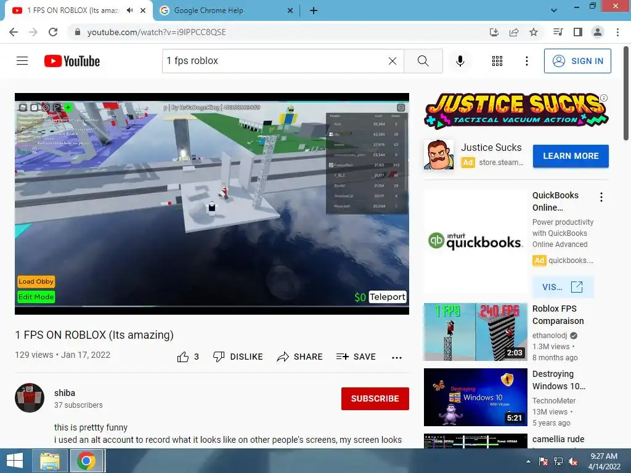631x473 pixels.
Task: Open a new tab
Action: [x=314, y=10]
